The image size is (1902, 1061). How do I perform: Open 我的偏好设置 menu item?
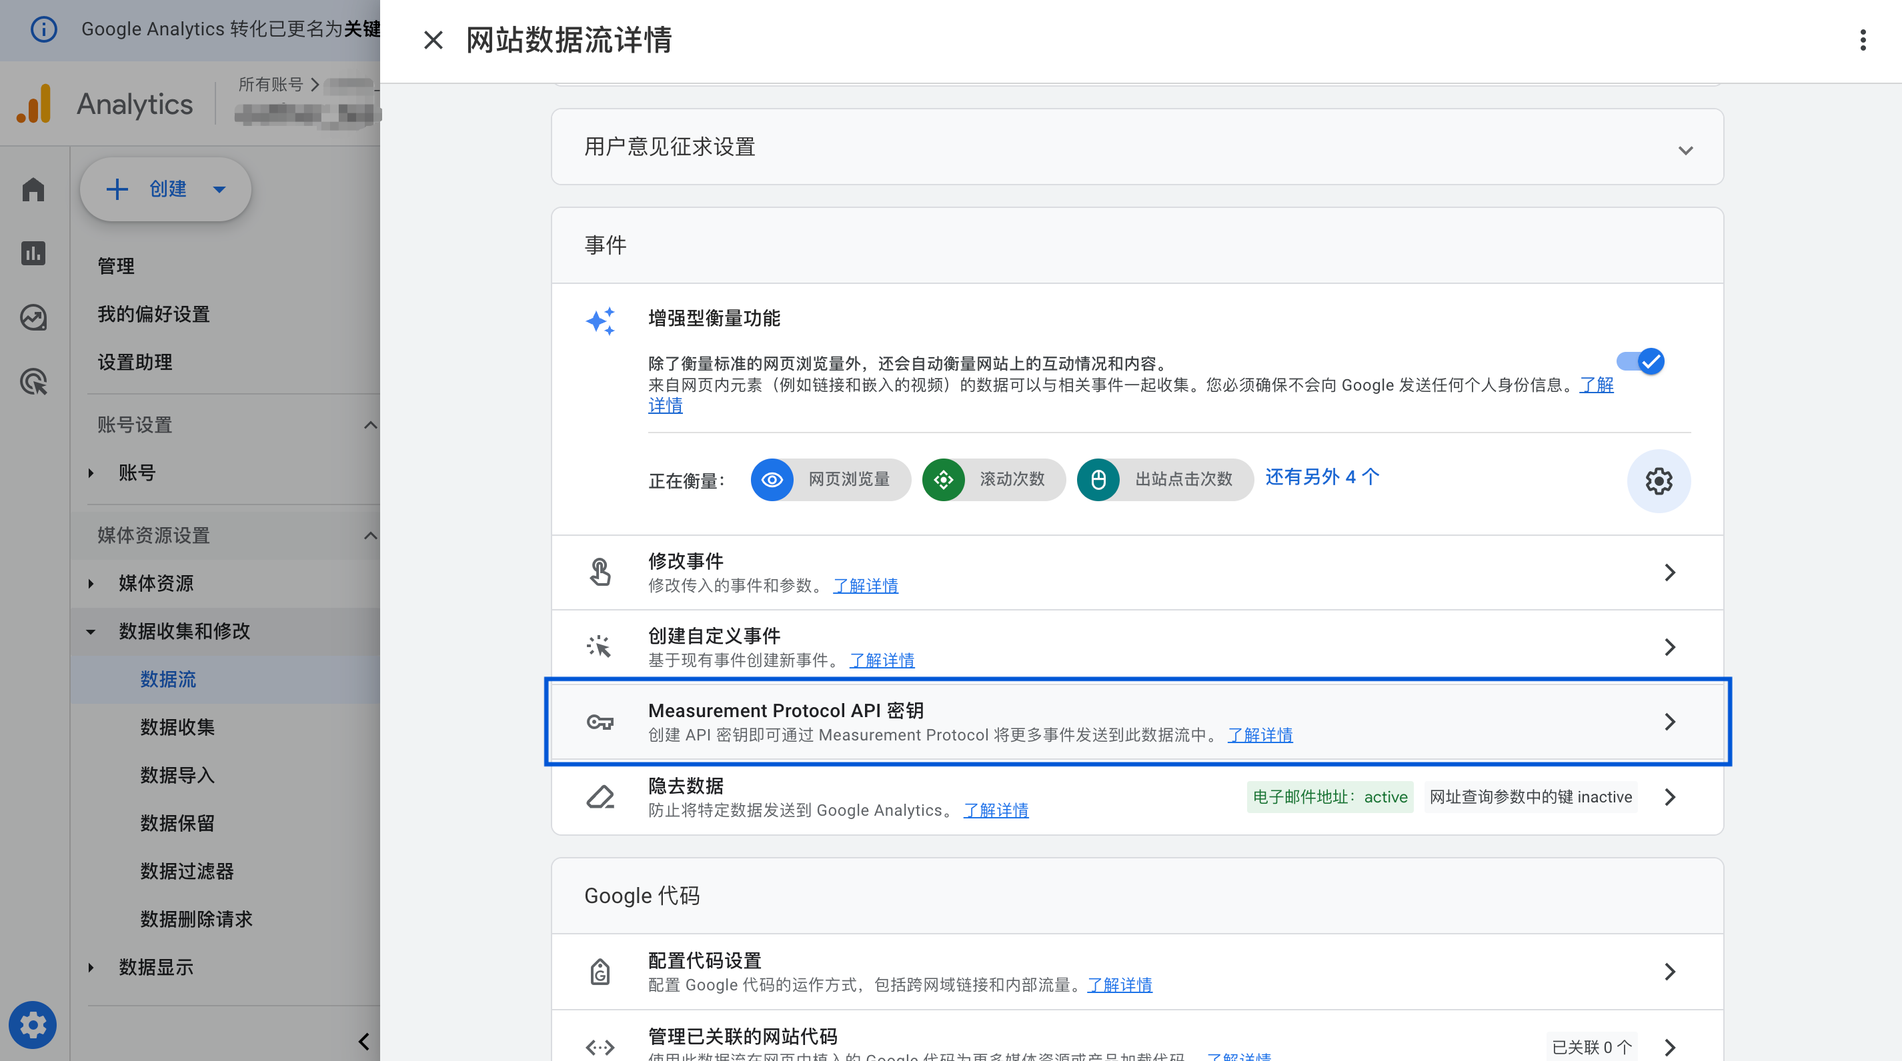[153, 314]
